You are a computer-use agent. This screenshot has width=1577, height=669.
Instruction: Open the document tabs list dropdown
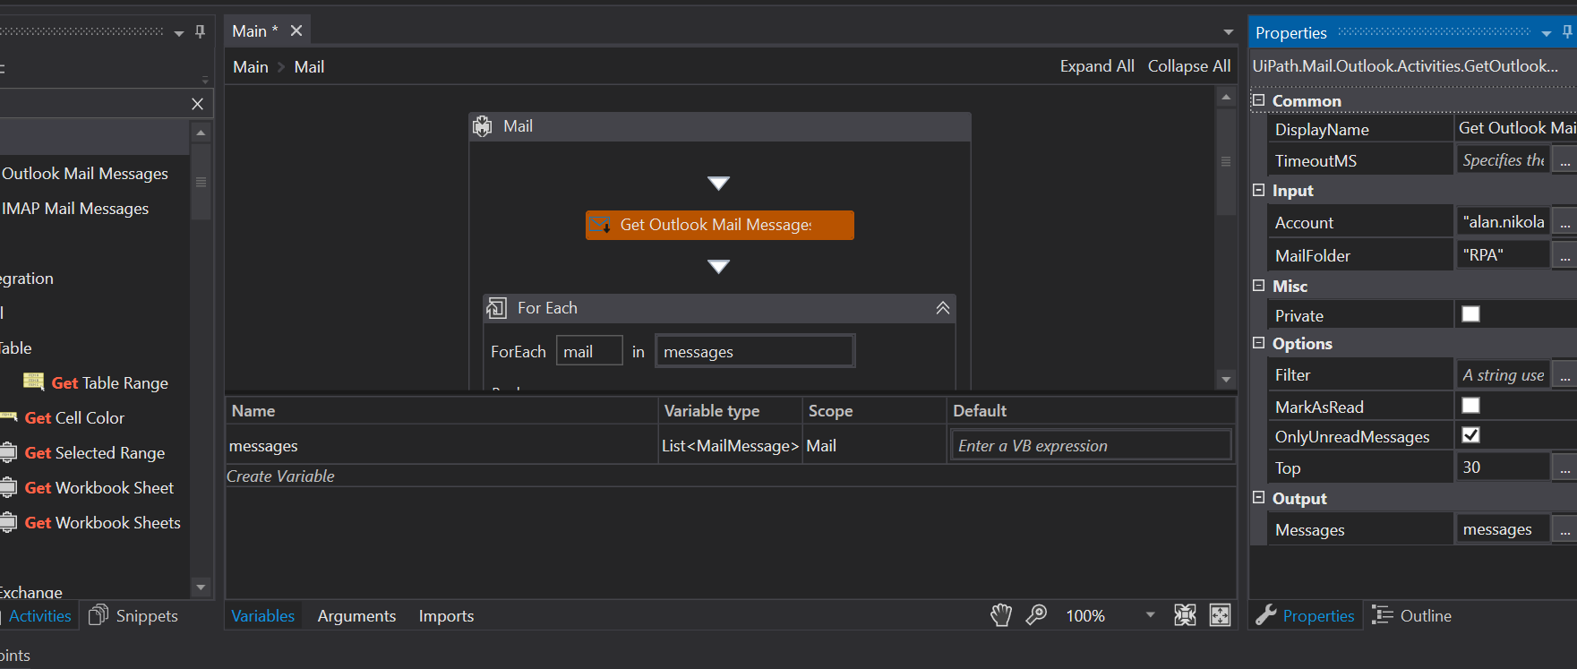tap(1229, 32)
